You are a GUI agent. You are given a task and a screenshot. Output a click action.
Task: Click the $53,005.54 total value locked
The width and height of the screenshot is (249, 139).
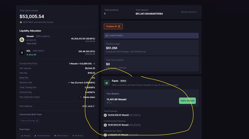[32, 17]
